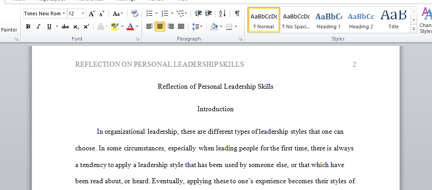Open underline style dropdown arrow
This screenshot has height=190, width=432.
coord(57,27)
